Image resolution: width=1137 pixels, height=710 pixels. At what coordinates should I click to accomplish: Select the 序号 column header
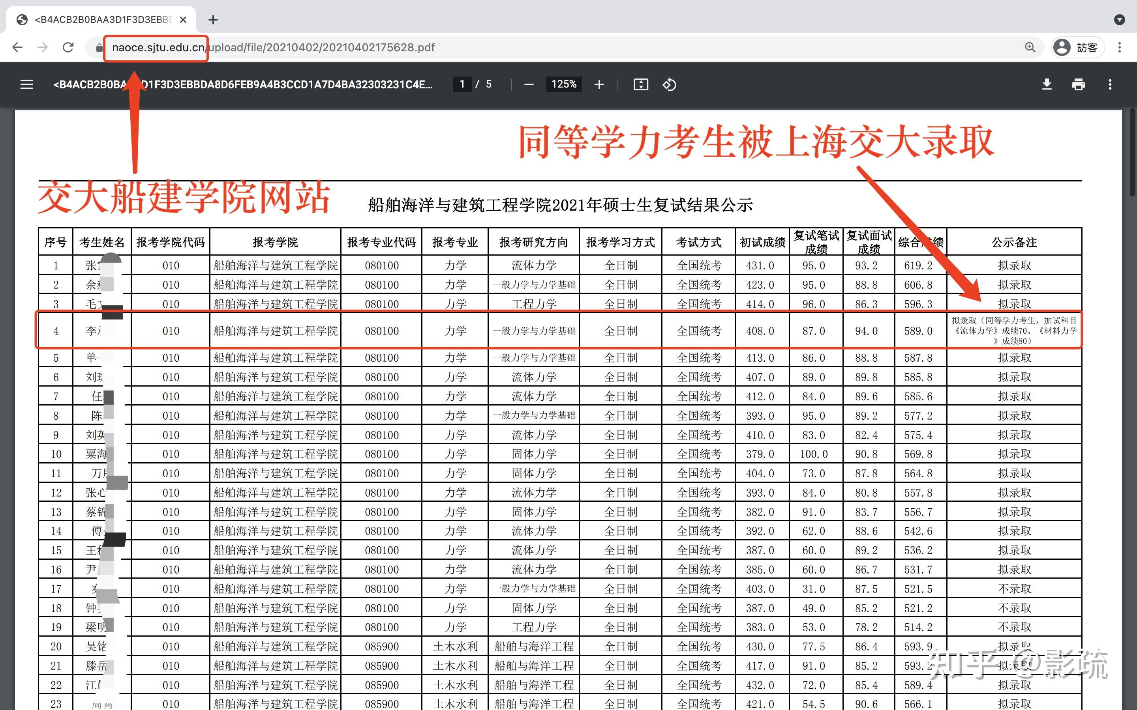[x=55, y=242]
